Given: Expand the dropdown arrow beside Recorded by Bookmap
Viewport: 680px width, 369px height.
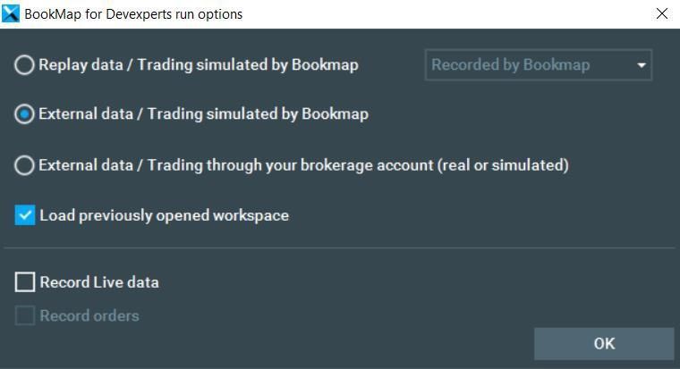Looking at the screenshot, I should pos(642,65).
